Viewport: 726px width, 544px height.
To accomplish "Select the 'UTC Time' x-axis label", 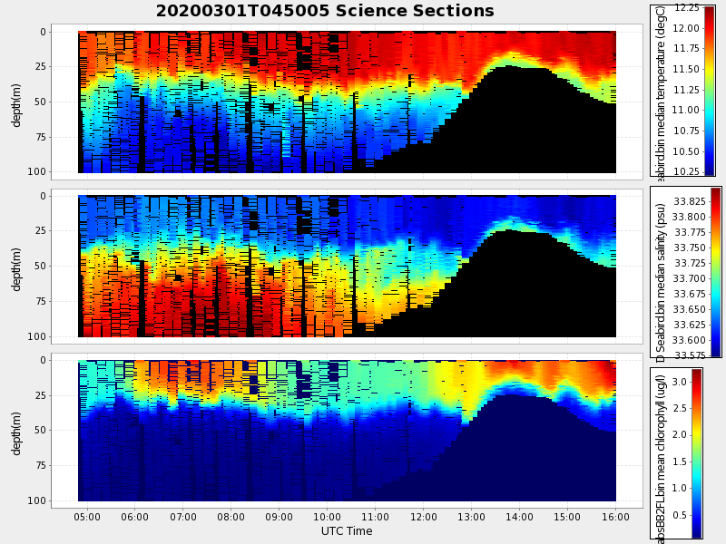I will click(347, 531).
